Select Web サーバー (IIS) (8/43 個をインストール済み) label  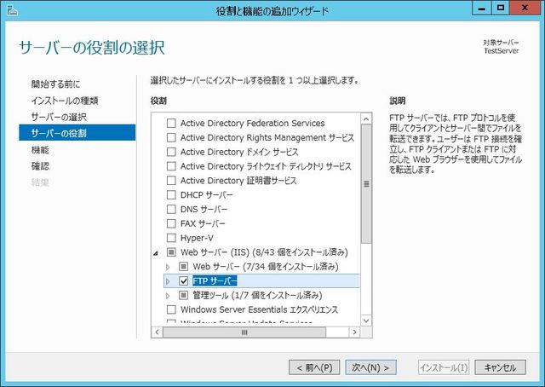tap(264, 252)
